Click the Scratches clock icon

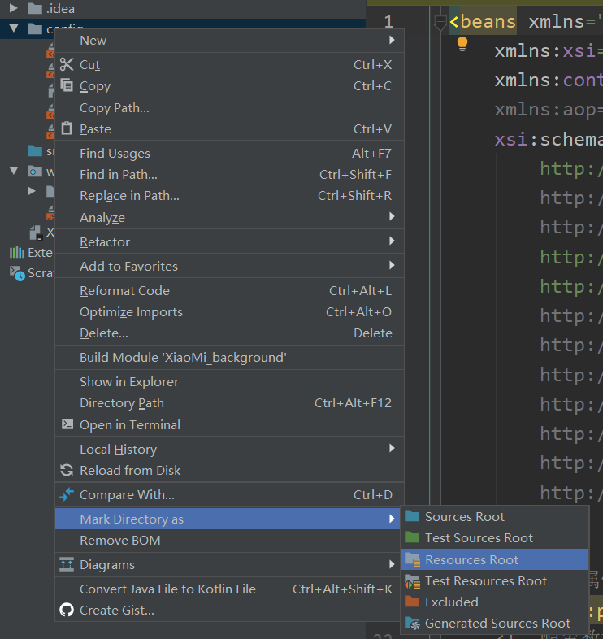click(17, 273)
